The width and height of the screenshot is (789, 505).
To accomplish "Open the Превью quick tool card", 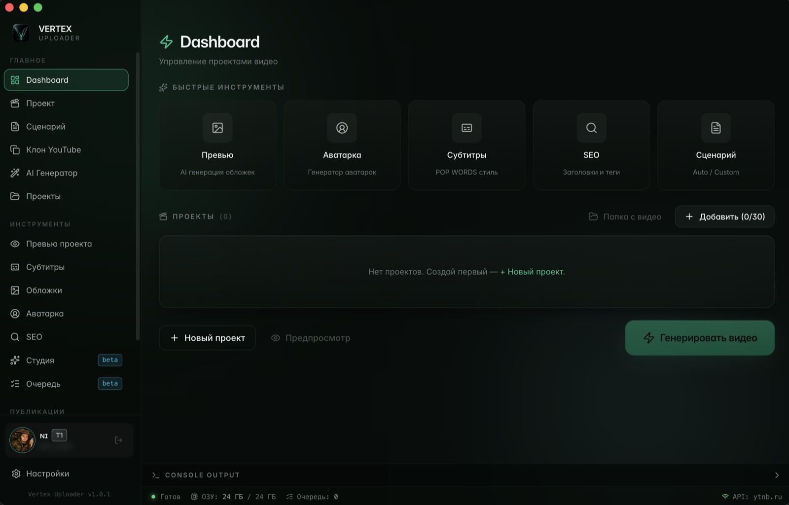I will [x=217, y=145].
